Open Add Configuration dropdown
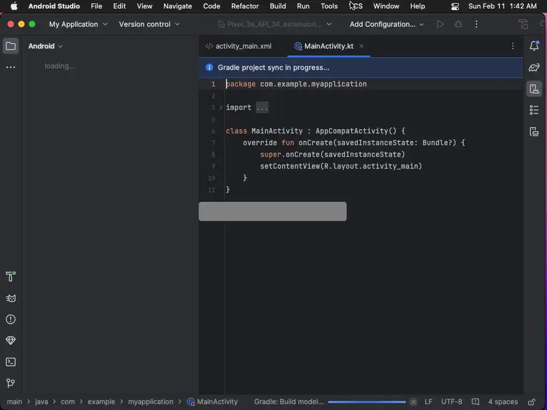This screenshot has width=547, height=410. [x=387, y=24]
